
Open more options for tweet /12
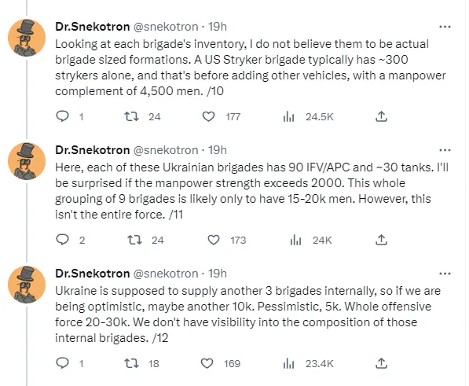point(445,274)
